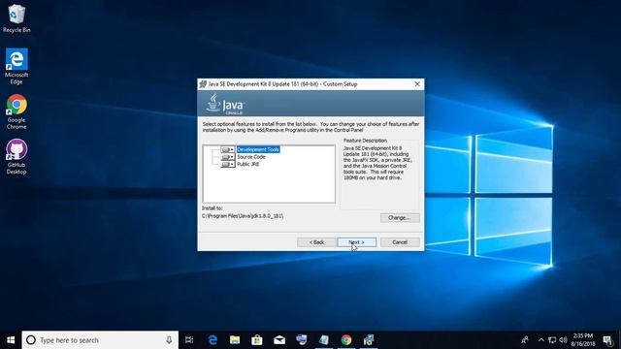The height and width of the screenshot is (349, 621).
Task: Show hidden system tray icons
Action: 541,340
